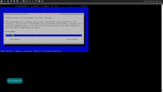Viewport: 163px width, 92px height.
Task: Click the red tray icon
Action: (x=149, y=1)
